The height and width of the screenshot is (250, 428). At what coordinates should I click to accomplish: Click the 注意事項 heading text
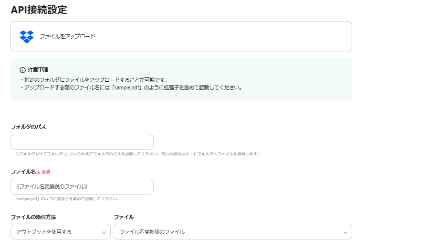click(38, 70)
